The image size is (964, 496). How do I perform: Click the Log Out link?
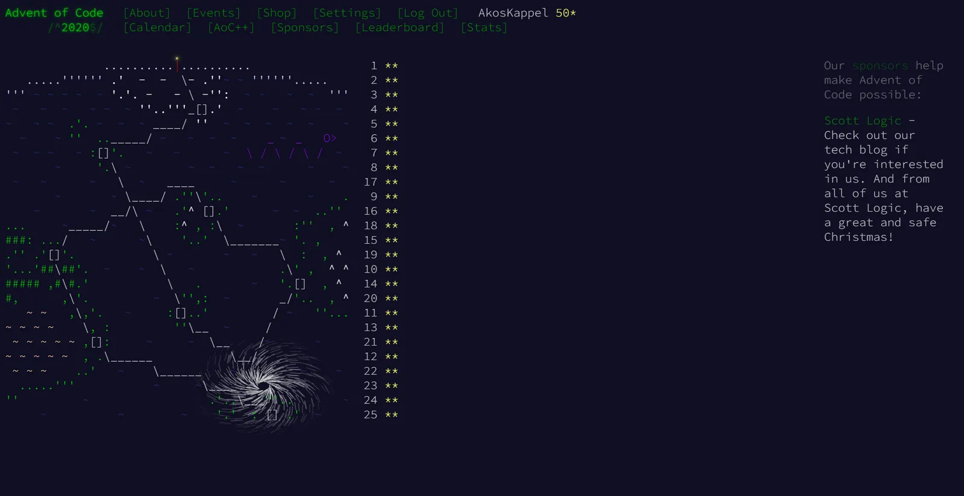(428, 13)
